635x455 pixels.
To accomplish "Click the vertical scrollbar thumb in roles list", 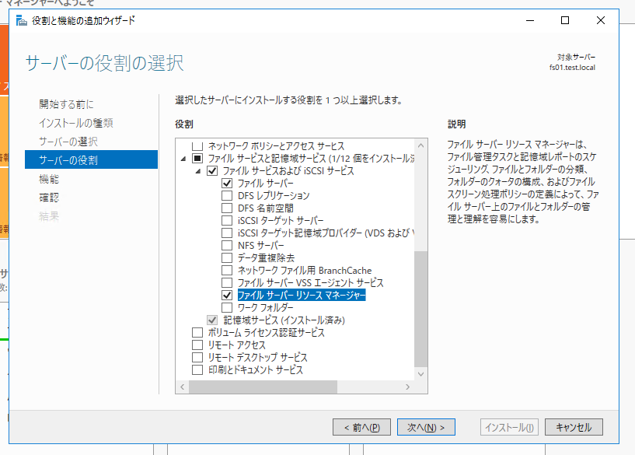I will click(x=420, y=309).
